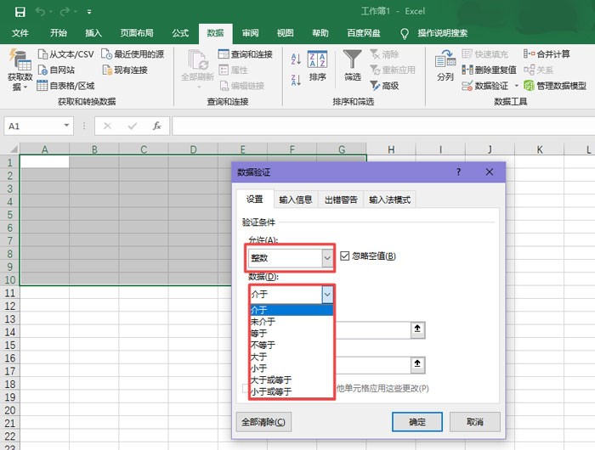Click the 全部清除 button
This screenshot has width=595, height=450.
263,421
